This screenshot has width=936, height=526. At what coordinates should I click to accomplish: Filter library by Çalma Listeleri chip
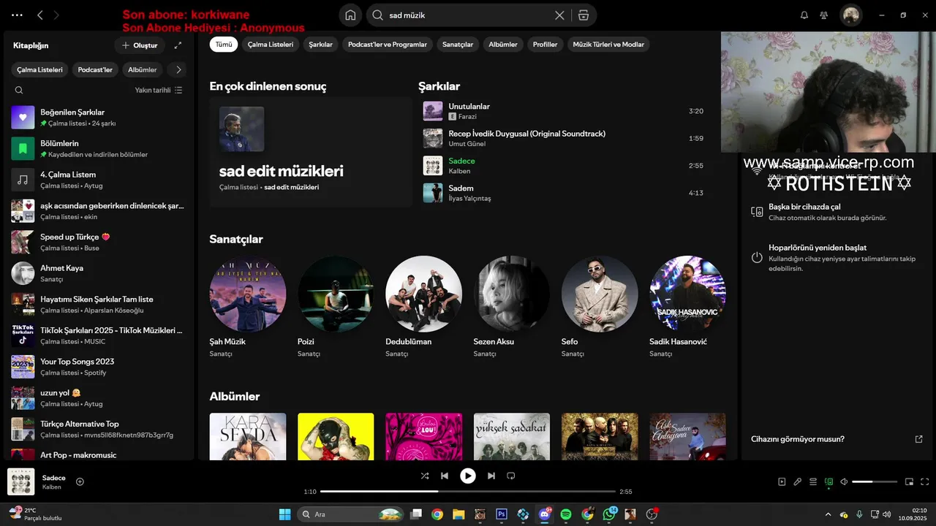[x=39, y=70]
